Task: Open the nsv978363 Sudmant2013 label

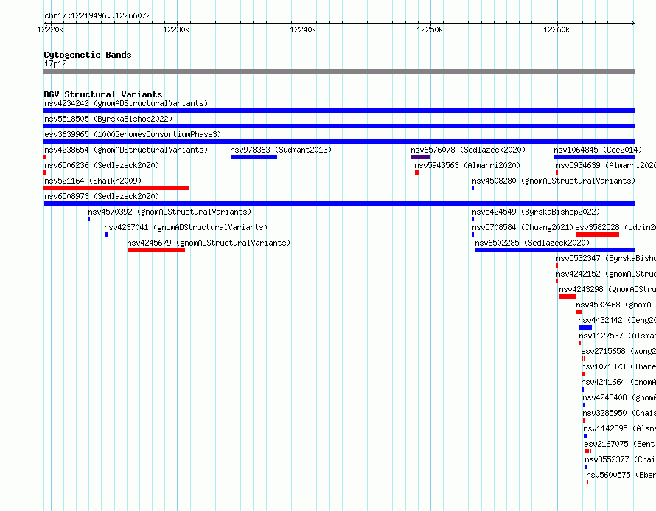Action: point(281,150)
